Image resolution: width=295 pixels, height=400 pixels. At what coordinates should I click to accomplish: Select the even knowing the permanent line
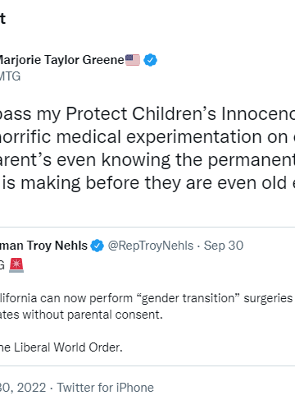[147, 160]
